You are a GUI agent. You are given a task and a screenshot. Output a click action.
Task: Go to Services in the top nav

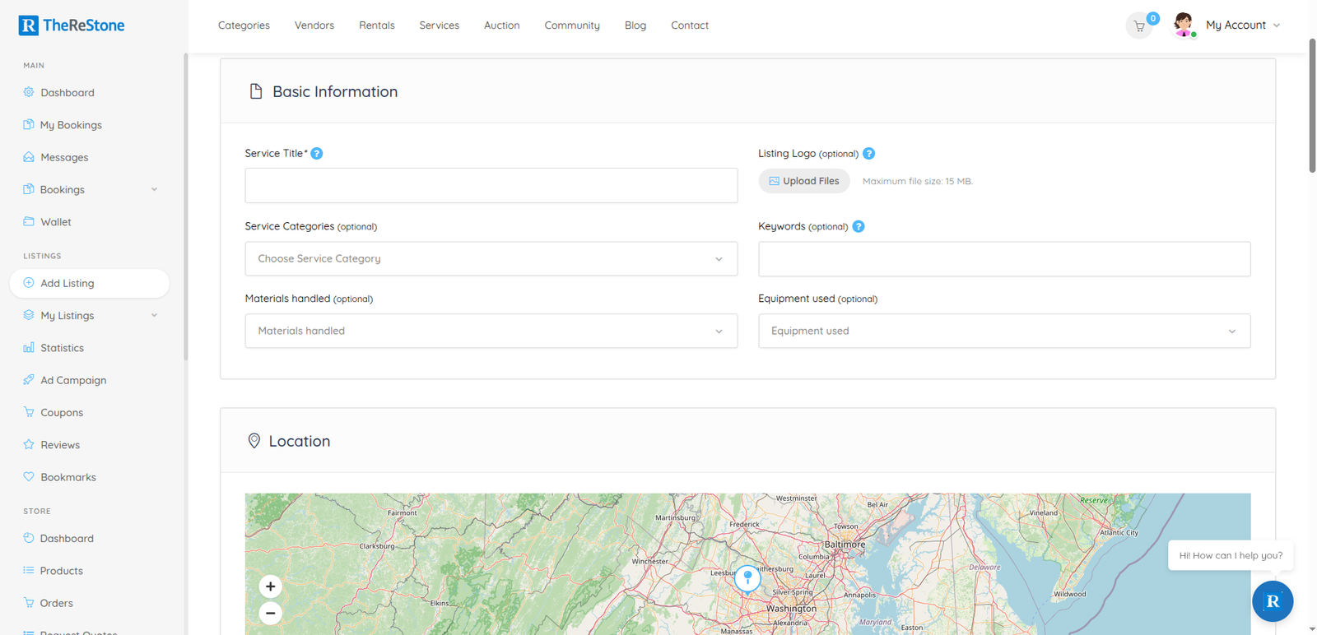tap(440, 25)
